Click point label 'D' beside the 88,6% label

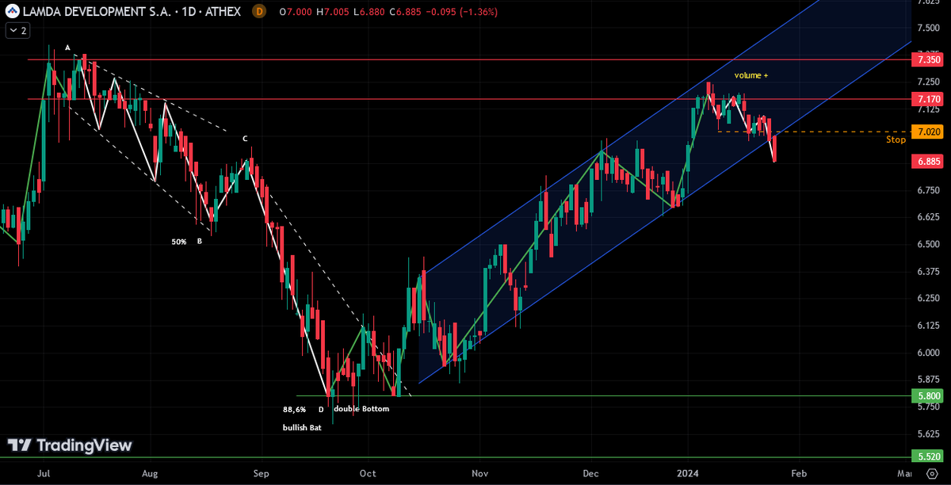click(321, 410)
